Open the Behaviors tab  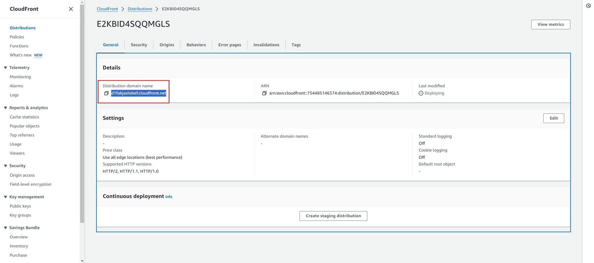coord(196,45)
